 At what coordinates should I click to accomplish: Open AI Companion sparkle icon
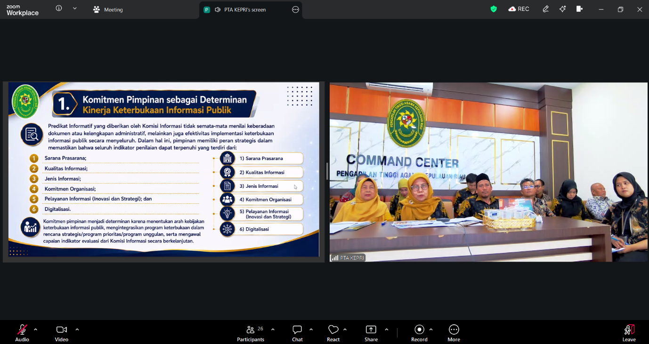(x=562, y=9)
